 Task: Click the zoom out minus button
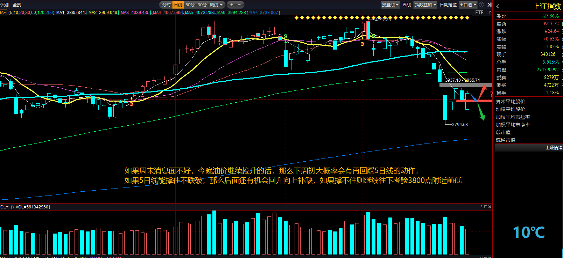pos(239,5)
